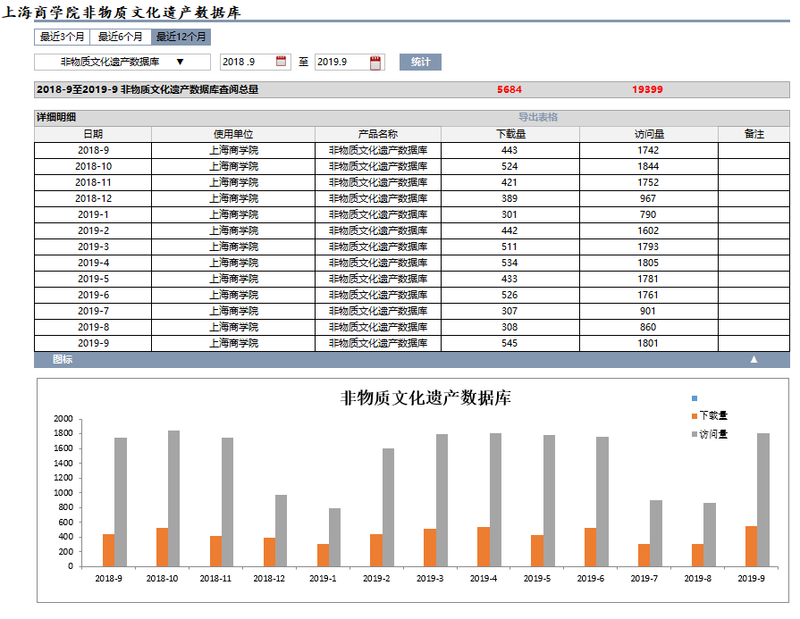Click download count 421 cell
Viewport: 800px width, 619px height.
coord(509,182)
